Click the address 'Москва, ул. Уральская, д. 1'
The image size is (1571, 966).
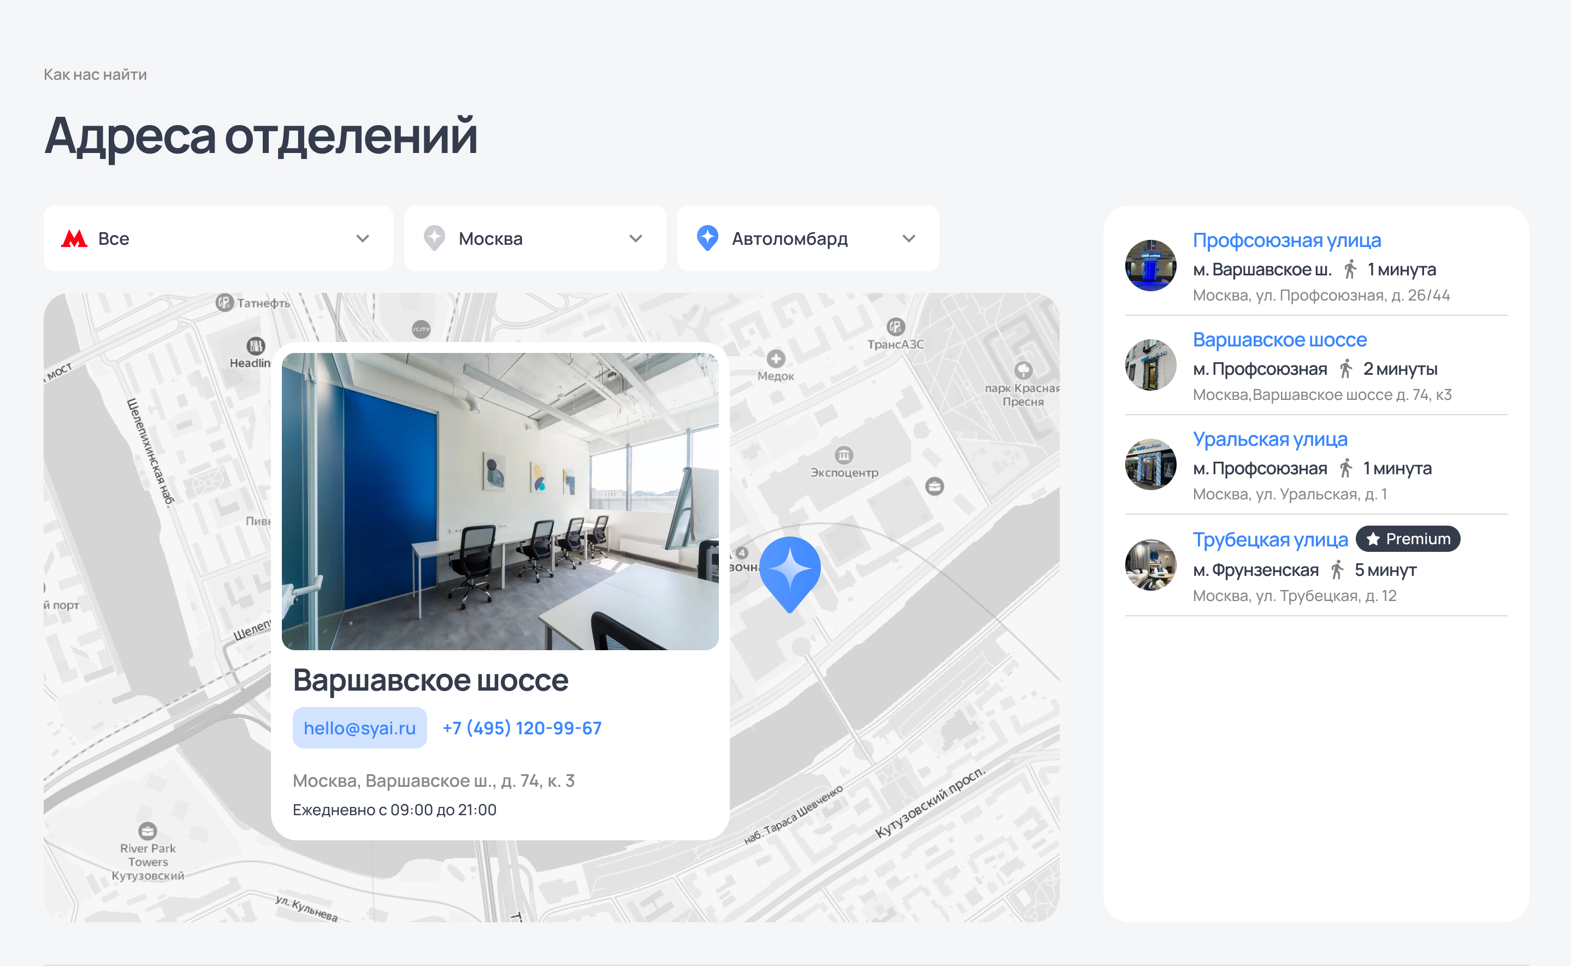[1289, 494]
